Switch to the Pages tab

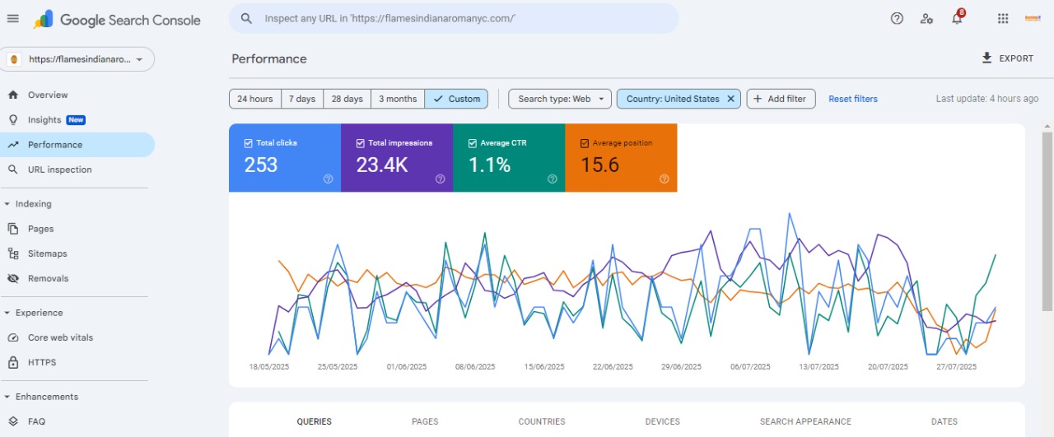point(425,421)
